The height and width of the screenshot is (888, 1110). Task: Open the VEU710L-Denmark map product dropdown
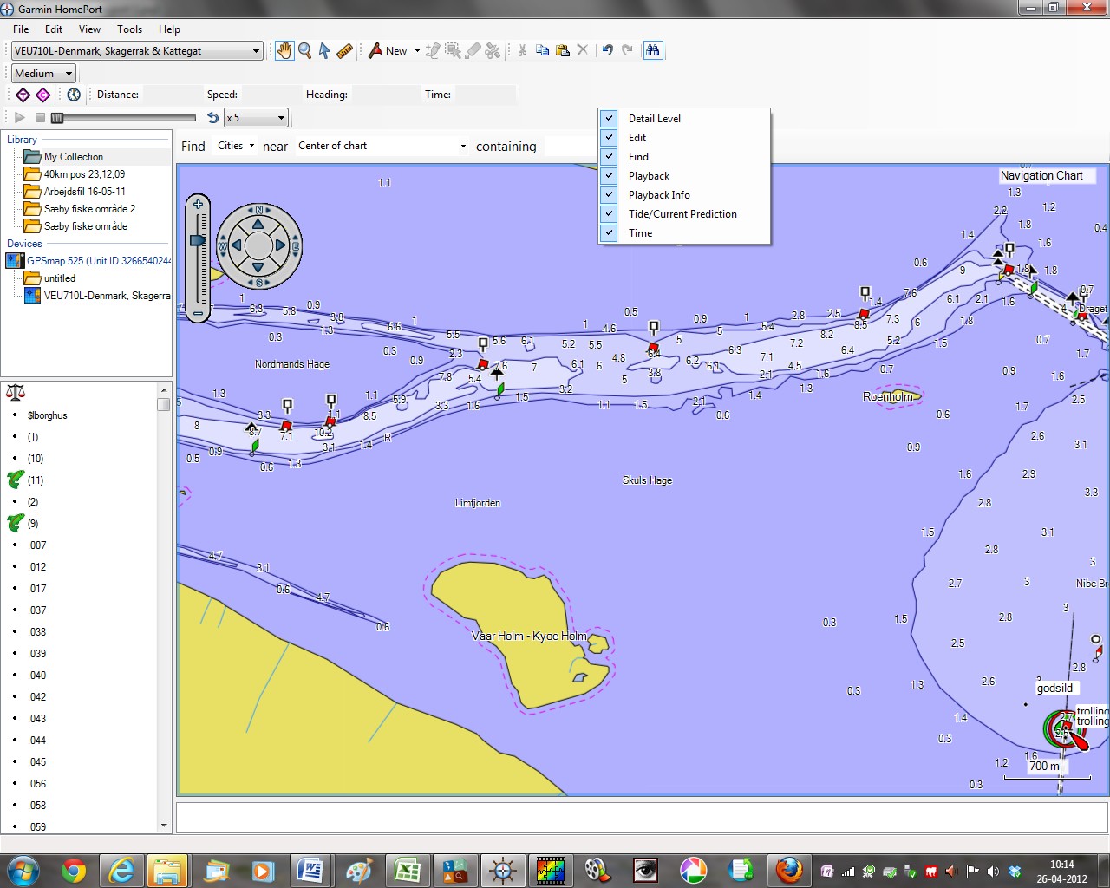137,51
